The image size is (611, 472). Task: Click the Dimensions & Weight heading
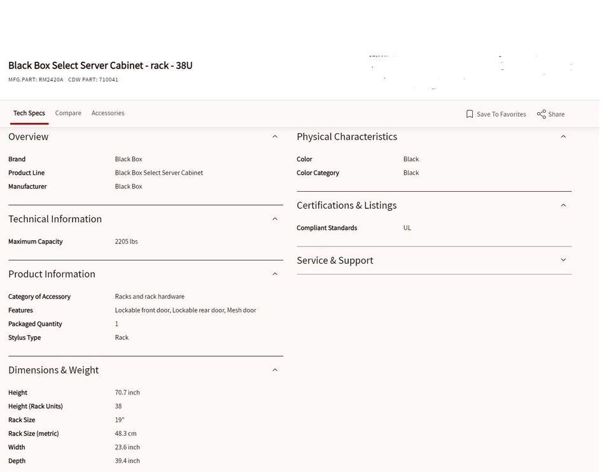click(x=53, y=370)
